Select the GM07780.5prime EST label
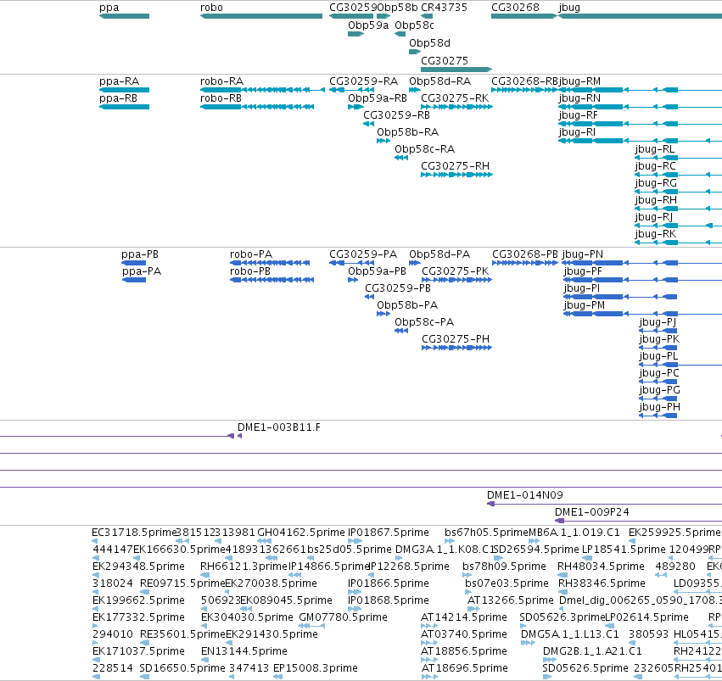The image size is (722, 681). [x=343, y=617]
